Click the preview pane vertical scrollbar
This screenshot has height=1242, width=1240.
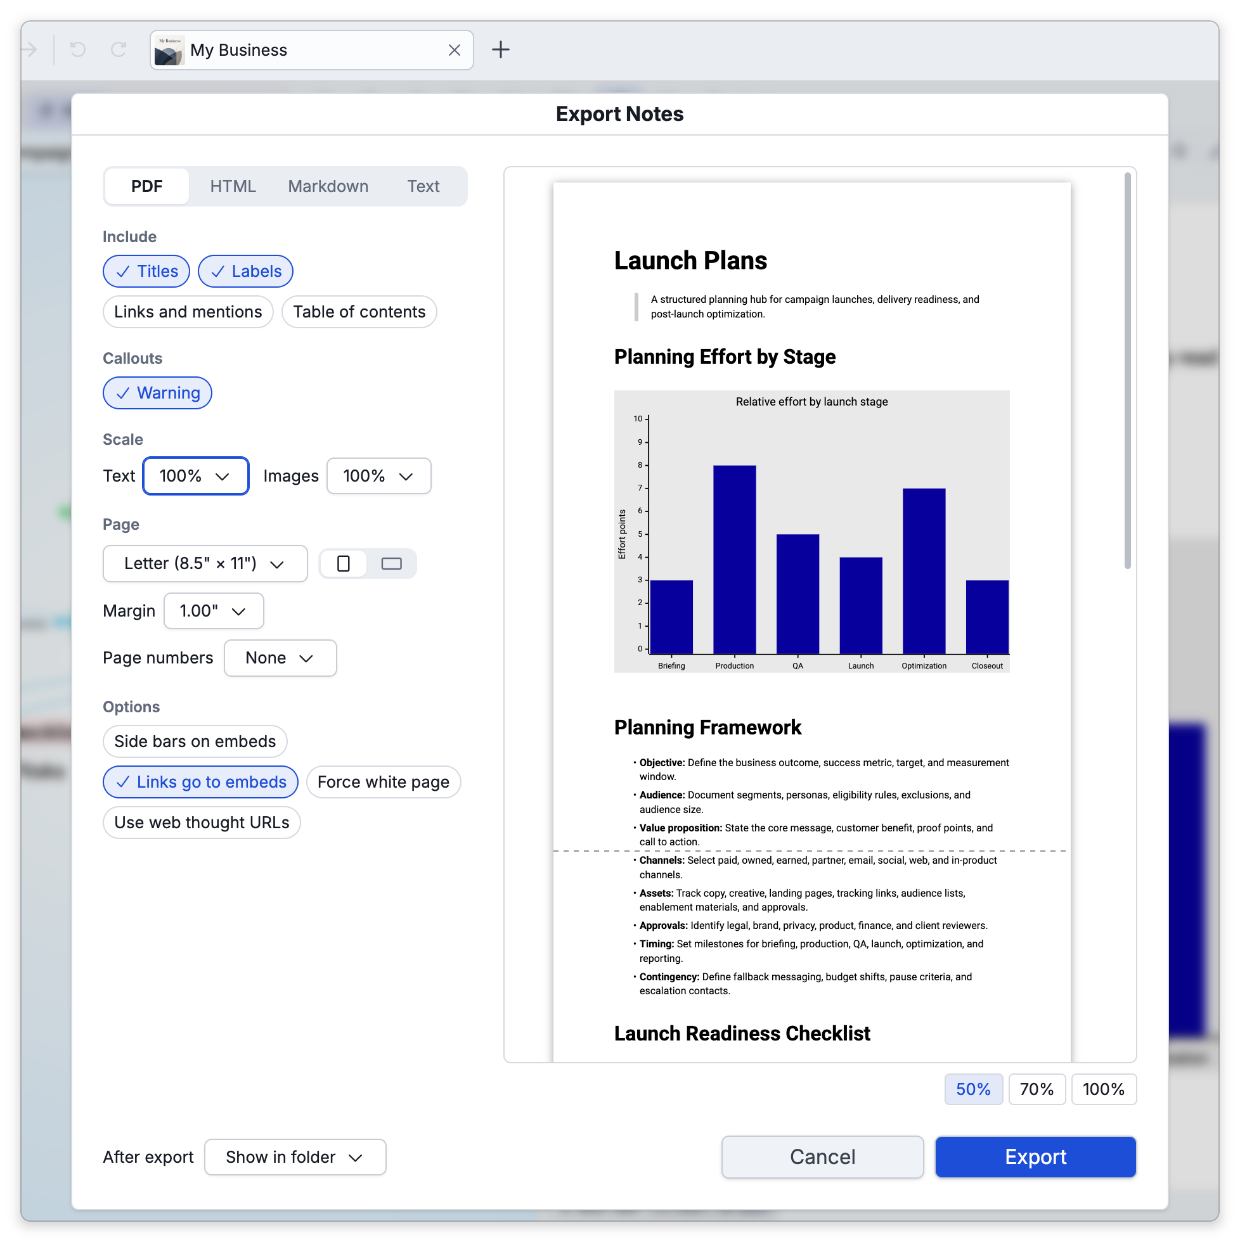[1127, 370]
